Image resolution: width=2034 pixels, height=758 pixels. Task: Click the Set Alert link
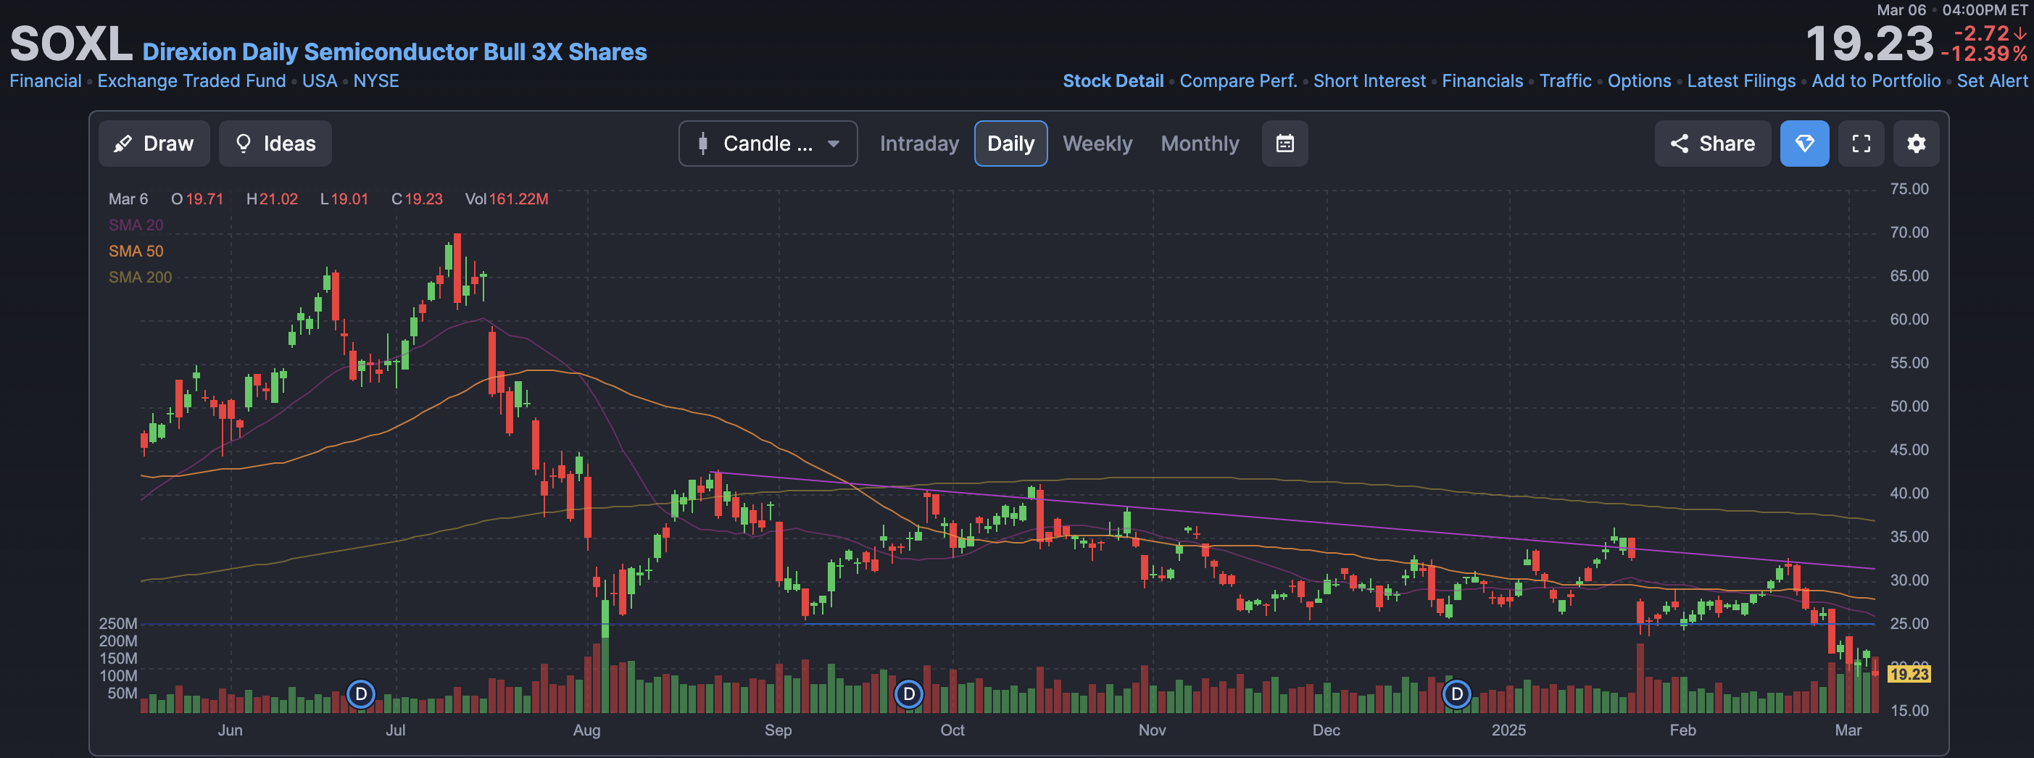1991,81
